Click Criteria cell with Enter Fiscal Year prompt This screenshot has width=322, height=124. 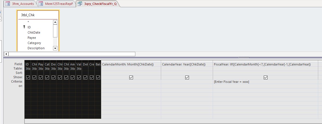point(265,82)
